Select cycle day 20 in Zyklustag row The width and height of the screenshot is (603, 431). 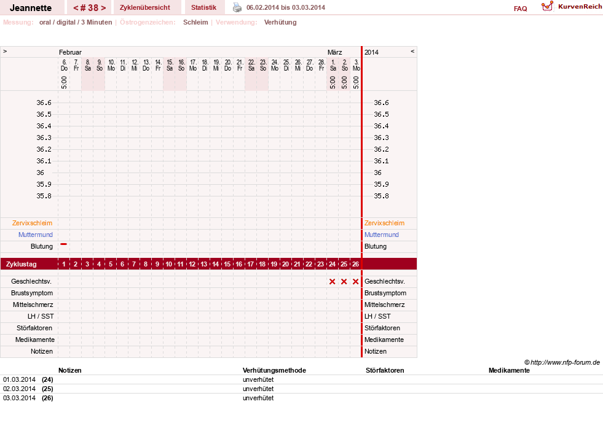285,264
